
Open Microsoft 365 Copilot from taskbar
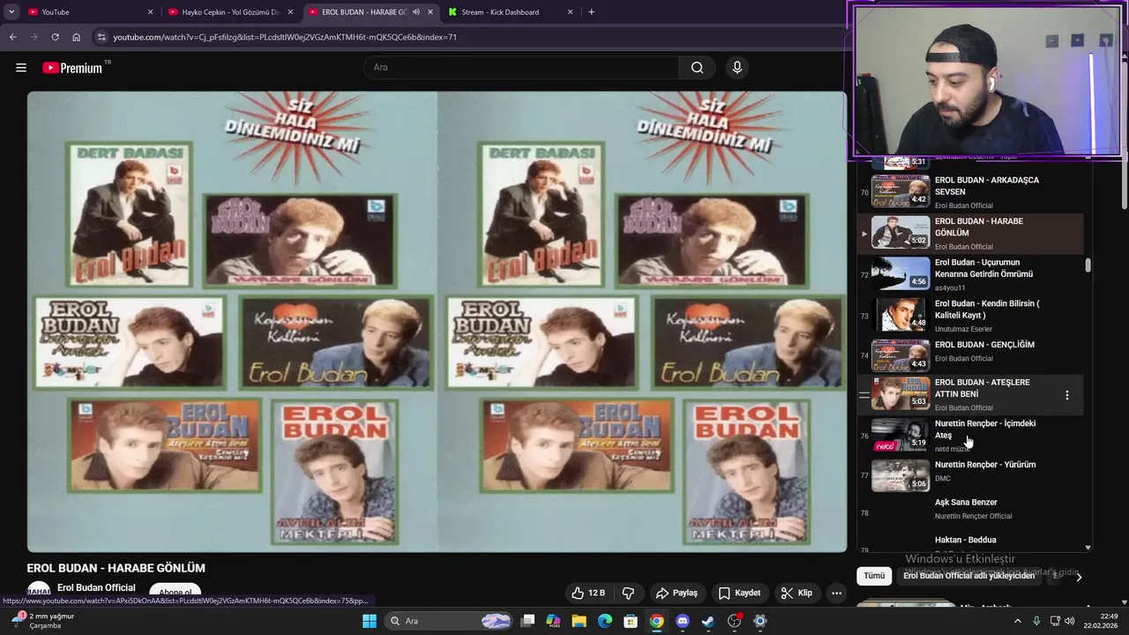pos(553,621)
